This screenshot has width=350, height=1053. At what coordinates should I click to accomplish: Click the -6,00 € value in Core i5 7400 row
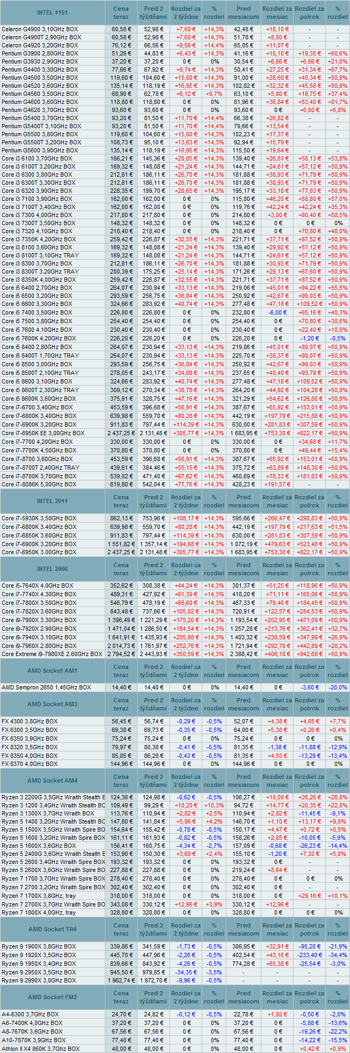click(x=277, y=312)
